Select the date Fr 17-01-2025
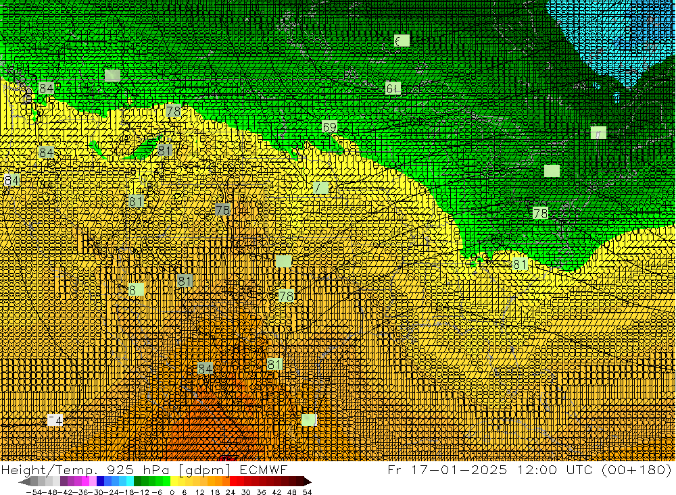Image resolution: width=676 pixels, height=495 pixels. [447, 469]
